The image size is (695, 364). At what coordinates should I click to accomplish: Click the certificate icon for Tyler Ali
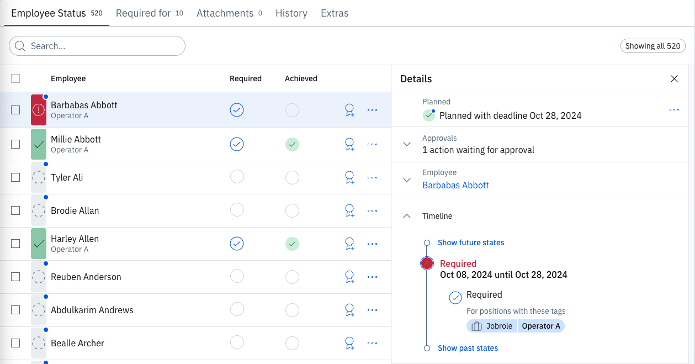point(349,177)
